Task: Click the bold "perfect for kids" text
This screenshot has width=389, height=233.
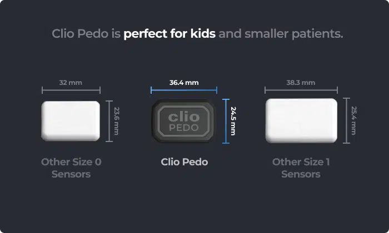Action: pos(169,33)
